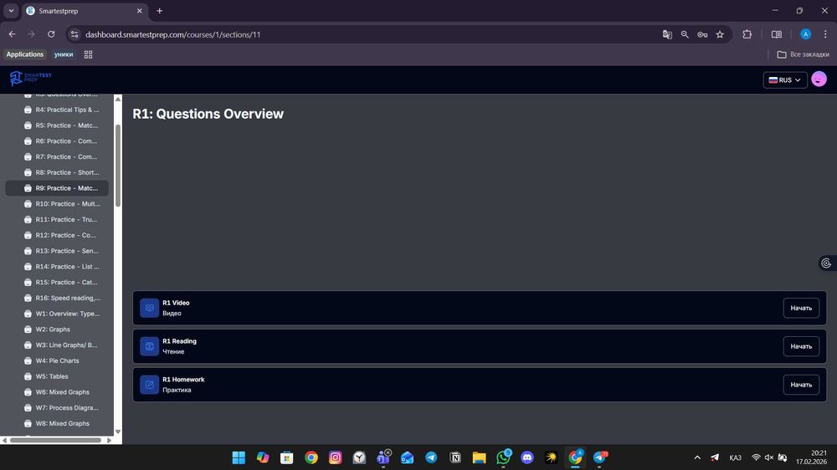Open the browser extensions puzzle icon
The height and width of the screenshot is (470, 837).
pyautogui.click(x=747, y=34)
